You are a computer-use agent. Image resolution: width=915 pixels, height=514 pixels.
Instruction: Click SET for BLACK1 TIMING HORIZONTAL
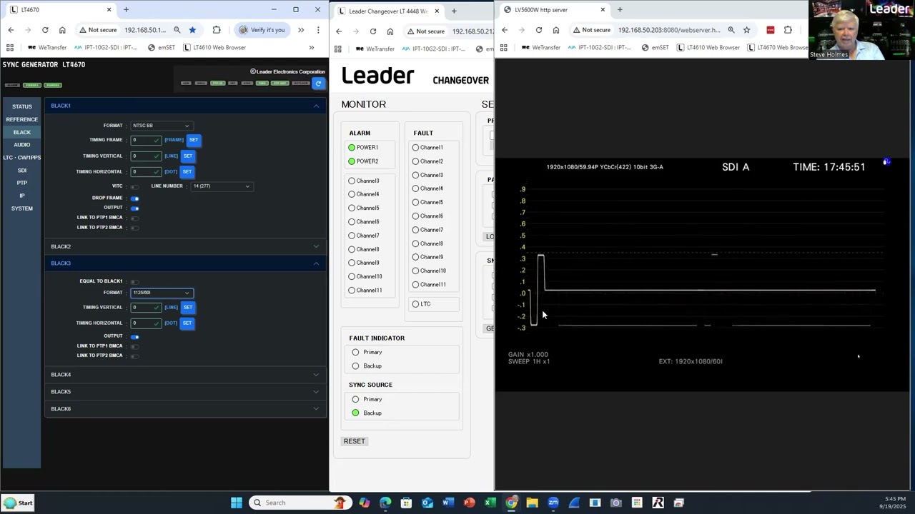[x=187, y=171]
